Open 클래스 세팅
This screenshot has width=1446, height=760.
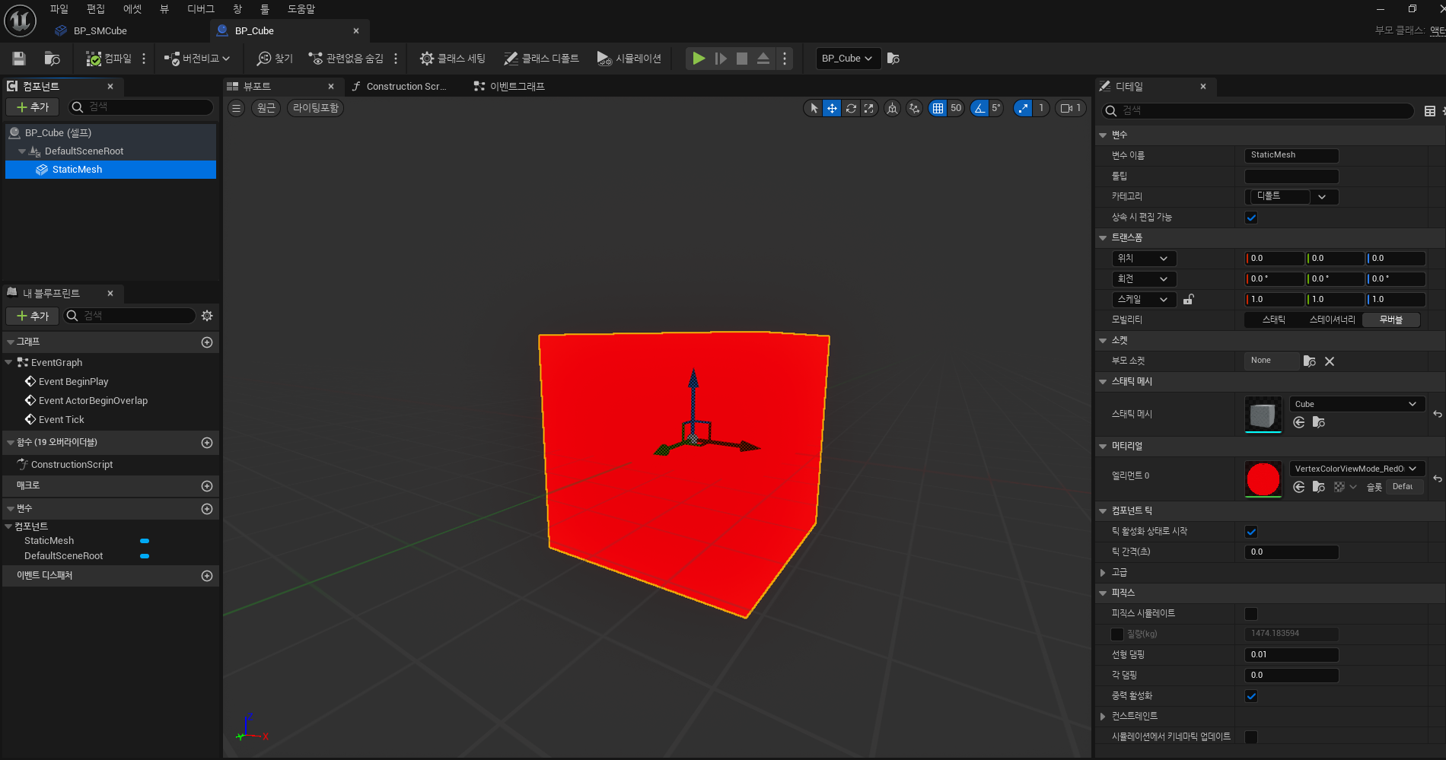click(452, 59)
